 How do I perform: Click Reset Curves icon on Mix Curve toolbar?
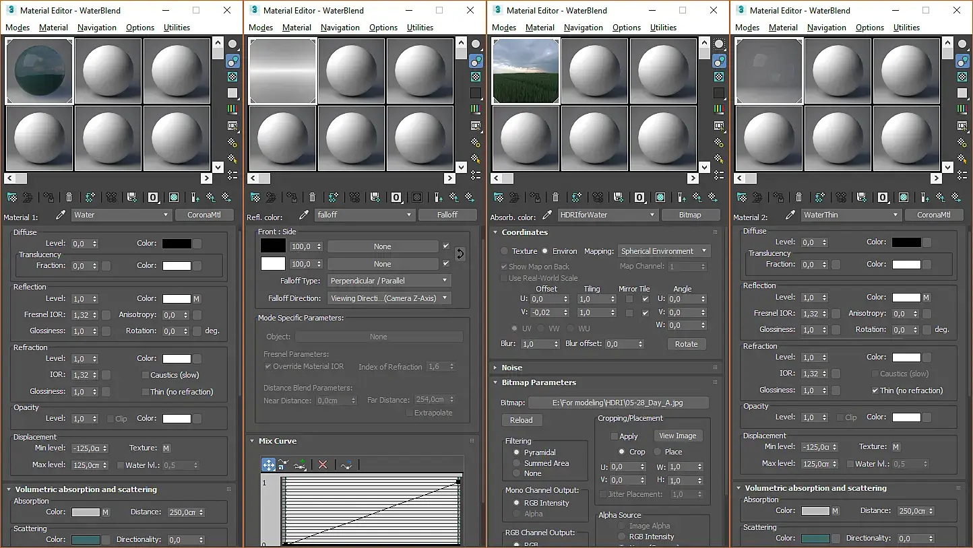tap(346, 465)
